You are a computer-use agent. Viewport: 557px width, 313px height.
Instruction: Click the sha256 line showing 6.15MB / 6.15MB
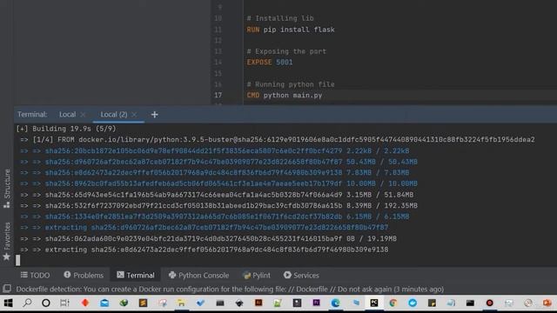pos(215,216)
